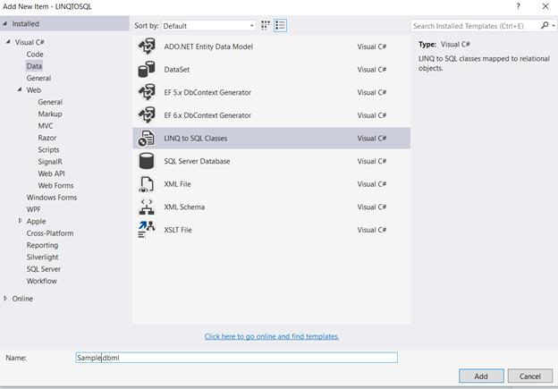Pick the EF 6.x DbContext Generator icon
This screenshot has width=558, height=389.
click(147, 115)
